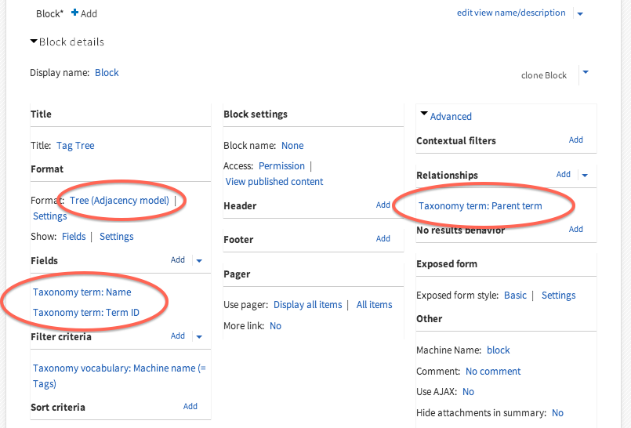Click edit view name/description link
This screenshot has height=428, width=631.
(x=511, y=13)
